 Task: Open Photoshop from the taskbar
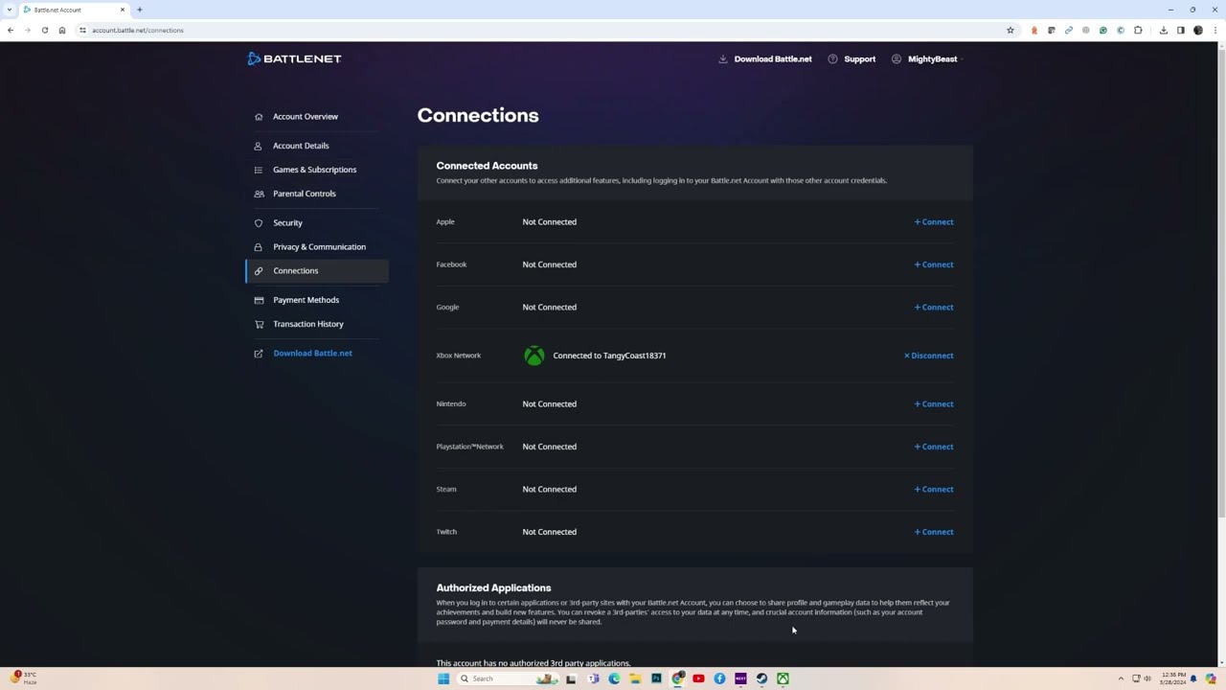[656, 678]
